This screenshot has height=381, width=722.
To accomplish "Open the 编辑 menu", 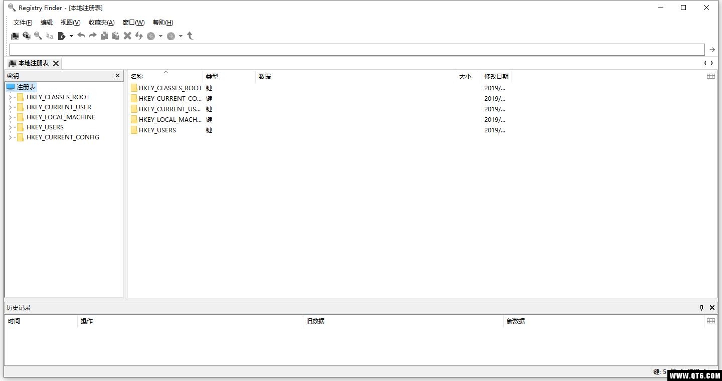I will [x=47, y=23].
